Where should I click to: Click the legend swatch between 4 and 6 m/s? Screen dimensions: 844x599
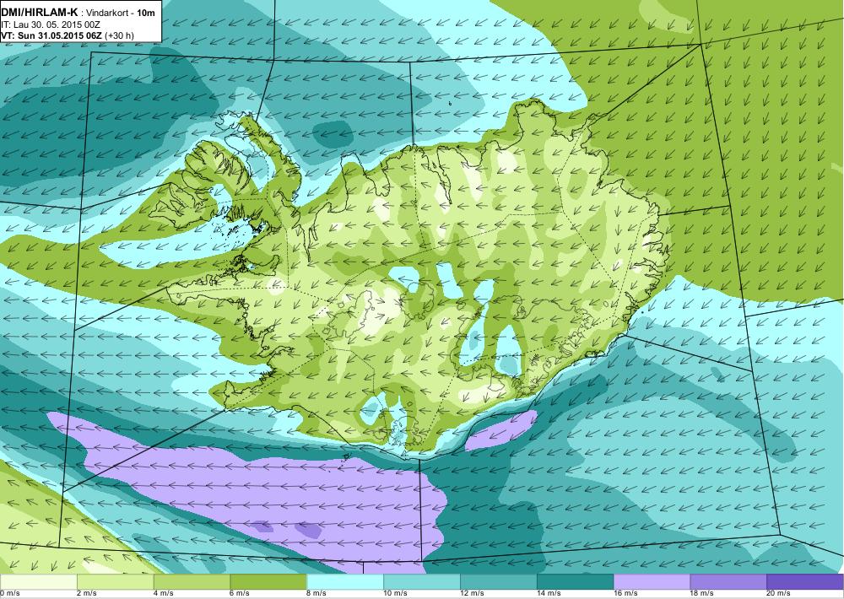coord(192,582)
